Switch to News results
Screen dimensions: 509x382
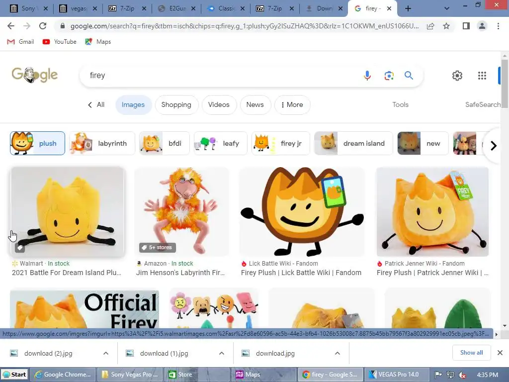pyautogui.click(x=255, y=104)
